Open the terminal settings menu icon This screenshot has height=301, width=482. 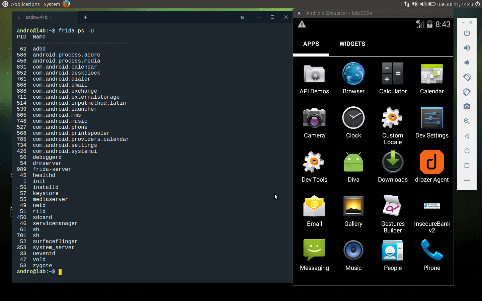coord(242,17)
